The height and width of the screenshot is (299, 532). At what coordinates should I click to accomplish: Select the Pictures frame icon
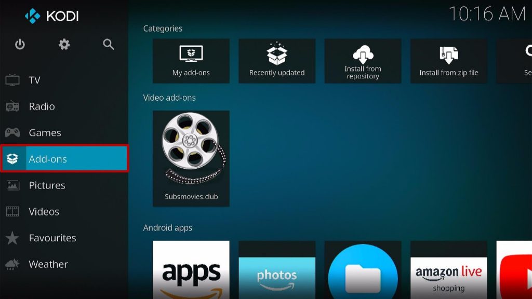click(12, 185)
